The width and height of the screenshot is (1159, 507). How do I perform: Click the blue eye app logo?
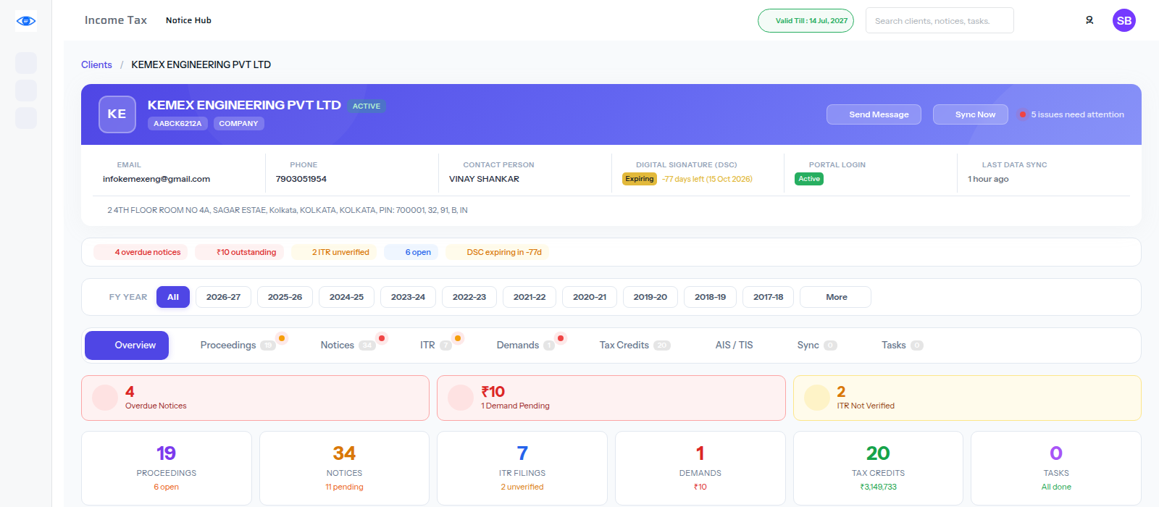tap(26, 21)
